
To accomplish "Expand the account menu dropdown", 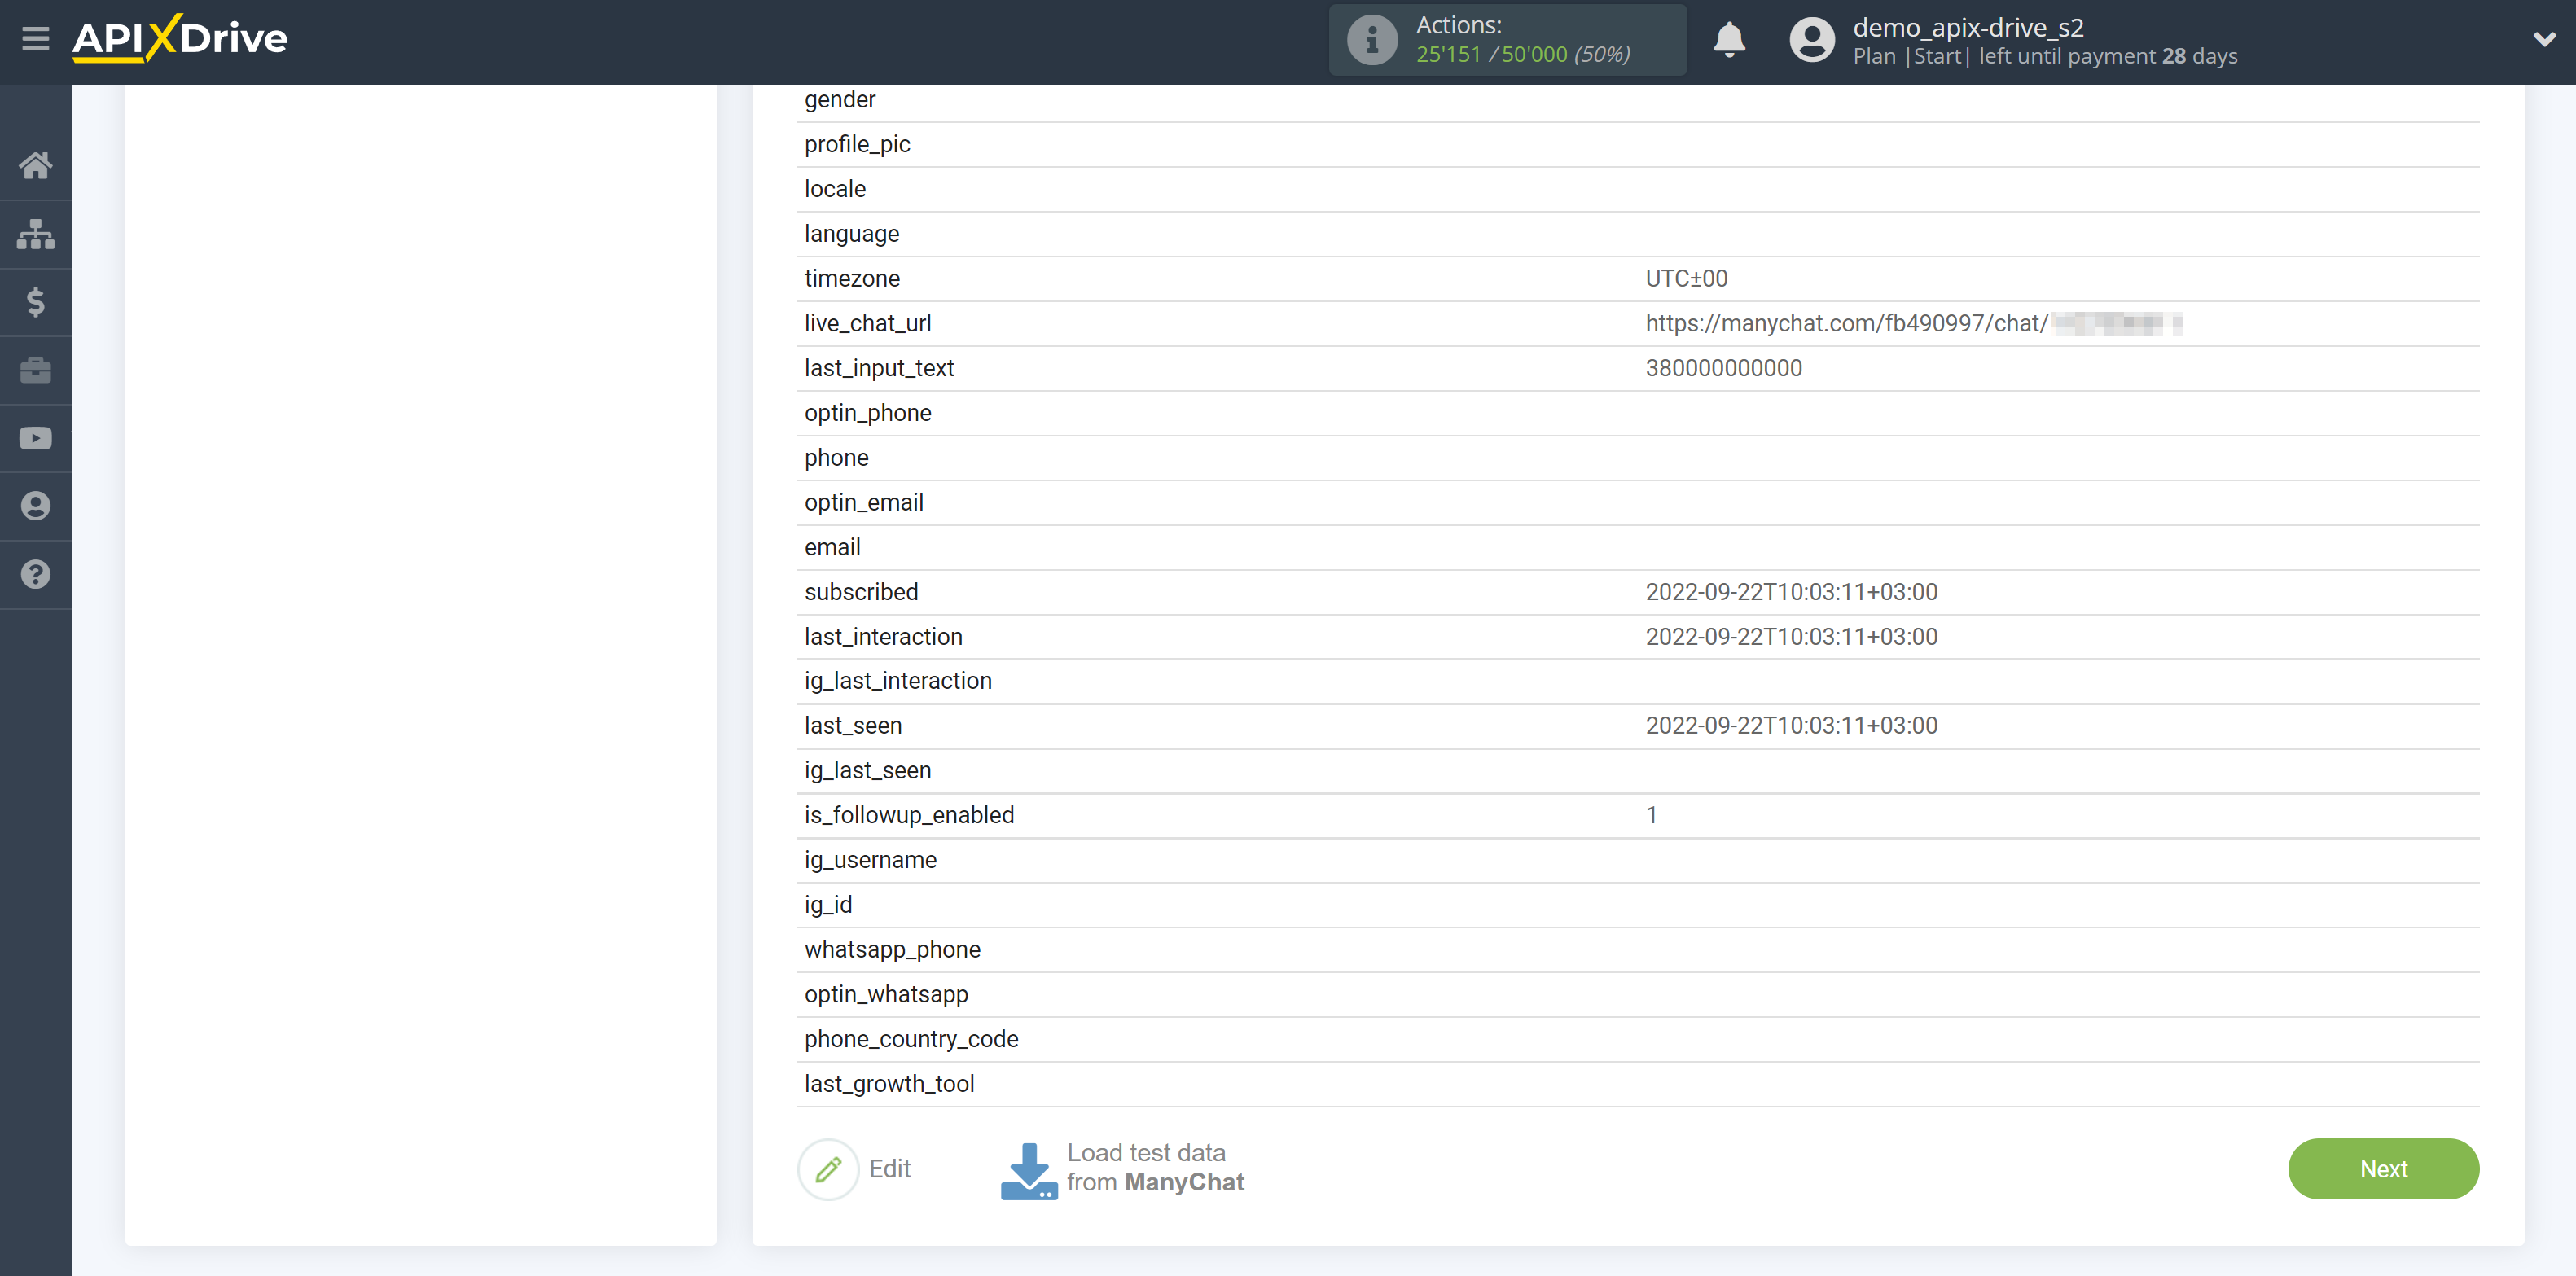I will pos(2535,41).
